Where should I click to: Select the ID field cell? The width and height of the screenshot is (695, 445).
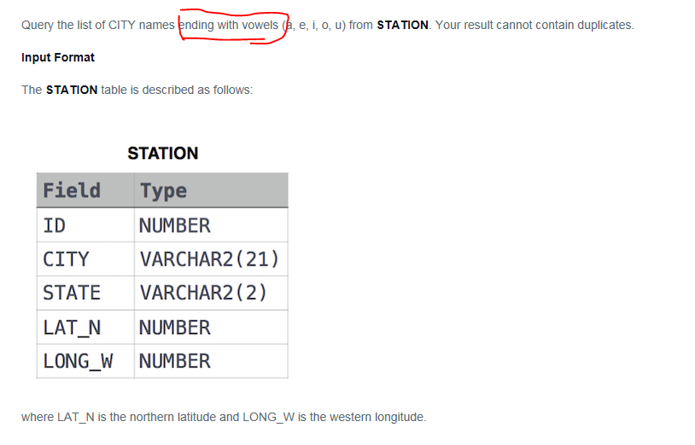(x=85, y=225)
